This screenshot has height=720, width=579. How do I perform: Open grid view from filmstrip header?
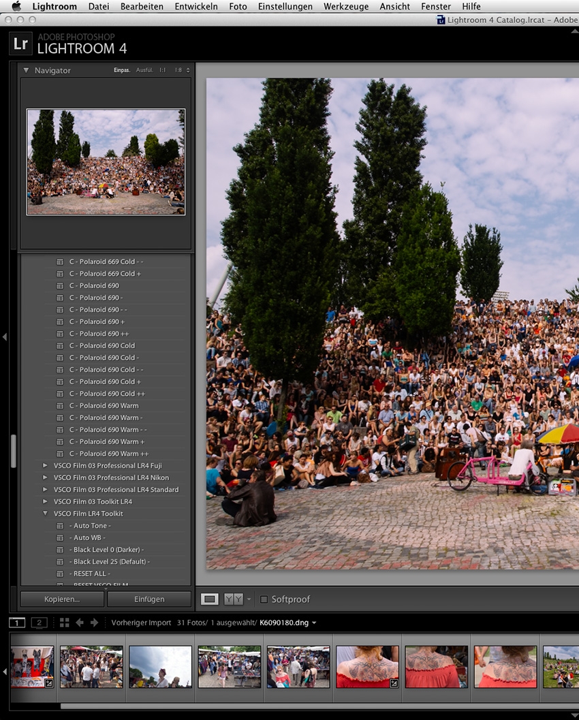[64, 623]
